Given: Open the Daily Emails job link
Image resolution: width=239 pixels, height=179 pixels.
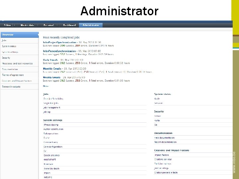Looking at the screenshot, I should click(50, 60).
